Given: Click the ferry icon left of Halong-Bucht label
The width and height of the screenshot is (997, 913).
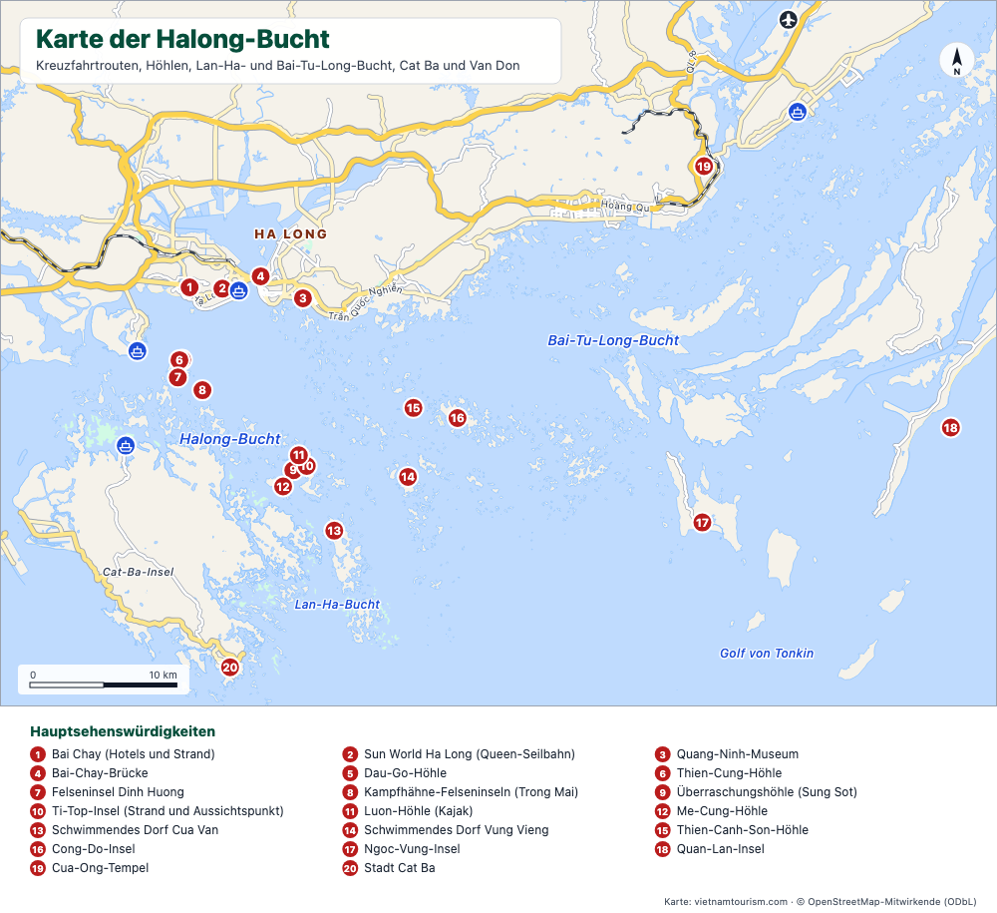Looking at the screenshot, I should 126,445.
